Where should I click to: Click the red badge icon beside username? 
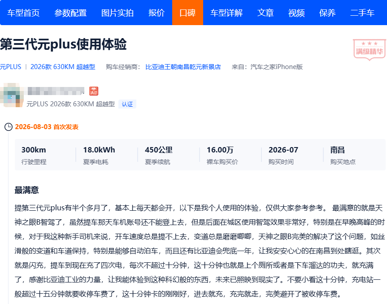click(x=94, y=91)
